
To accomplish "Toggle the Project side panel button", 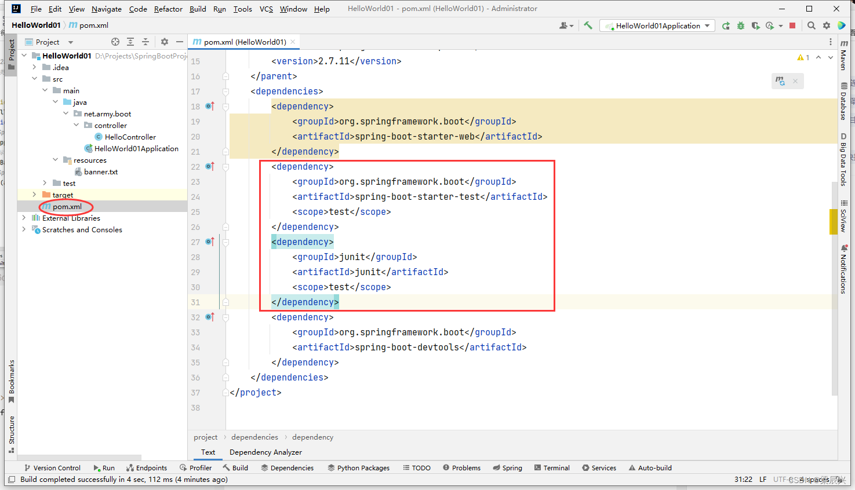I will 11,55.
